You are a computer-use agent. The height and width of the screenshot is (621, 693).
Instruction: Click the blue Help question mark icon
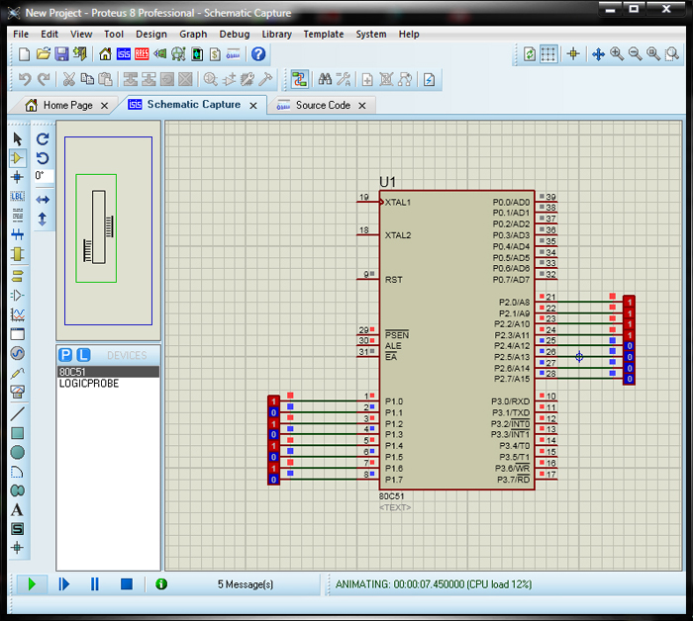[258, 54]
